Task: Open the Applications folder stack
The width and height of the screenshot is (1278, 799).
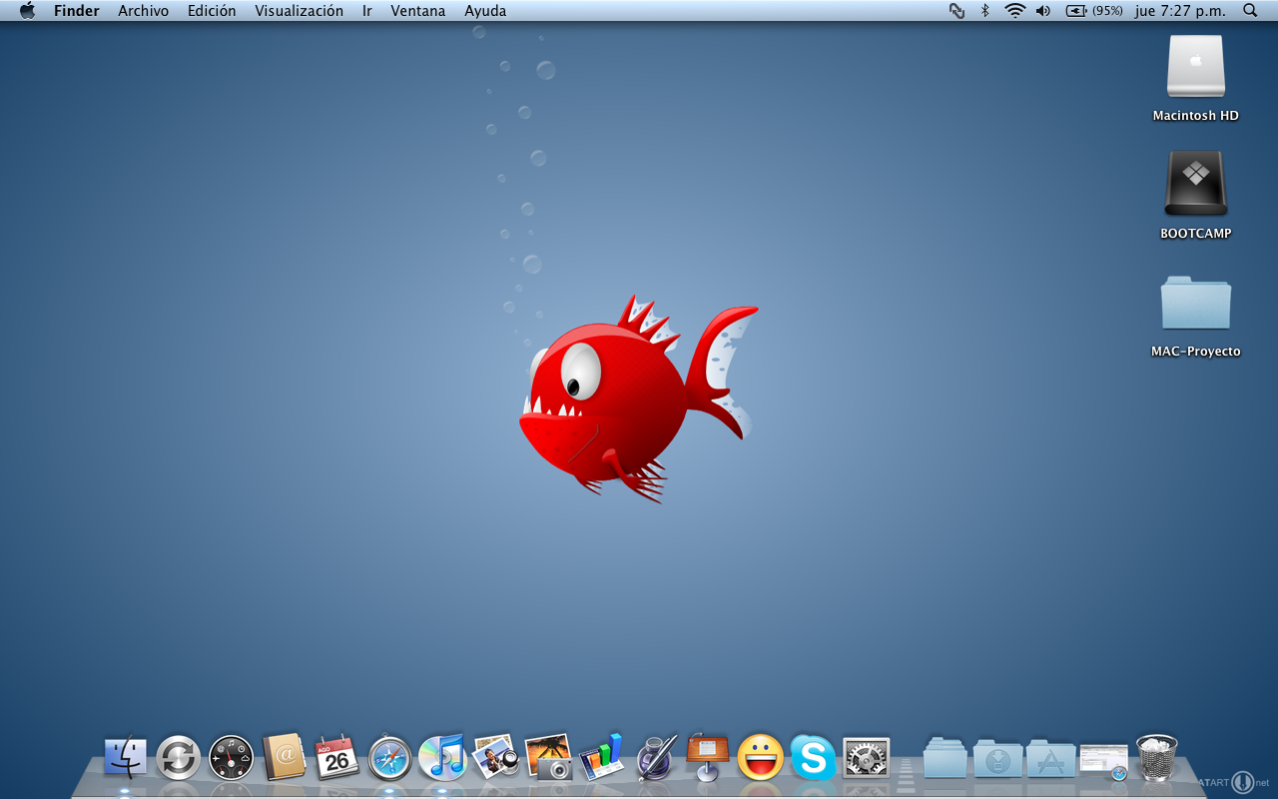Action: [1050, 758]
